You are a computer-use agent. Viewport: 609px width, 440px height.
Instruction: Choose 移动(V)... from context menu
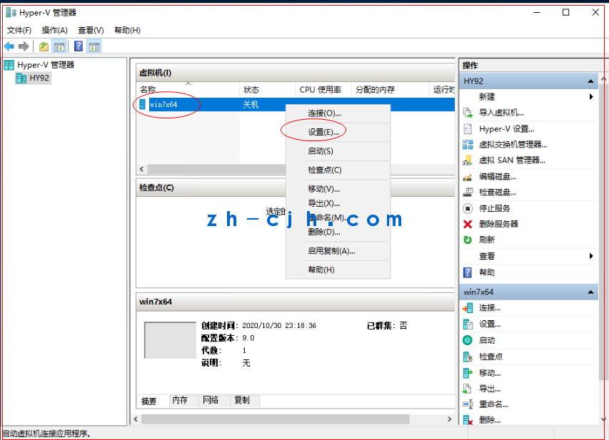(338, 189)
